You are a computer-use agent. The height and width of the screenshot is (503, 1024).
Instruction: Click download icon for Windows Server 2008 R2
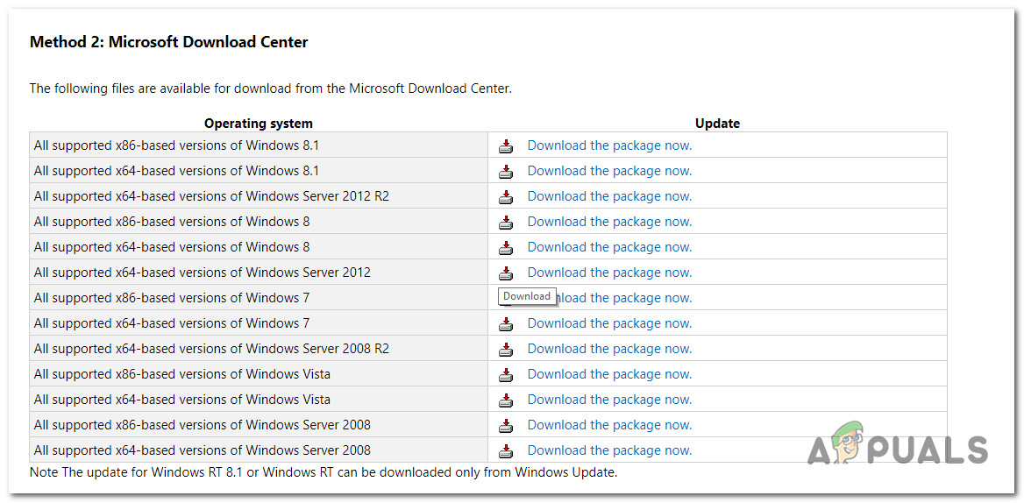[x=506, y=350]
